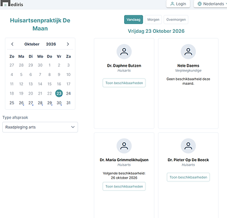227x218 pixels.
Task: Click the Verpleegkundige label
Action: click(188, 70)
